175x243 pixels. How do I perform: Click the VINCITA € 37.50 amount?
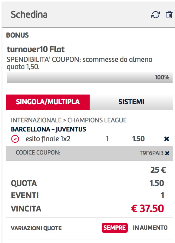click(147, 208)
